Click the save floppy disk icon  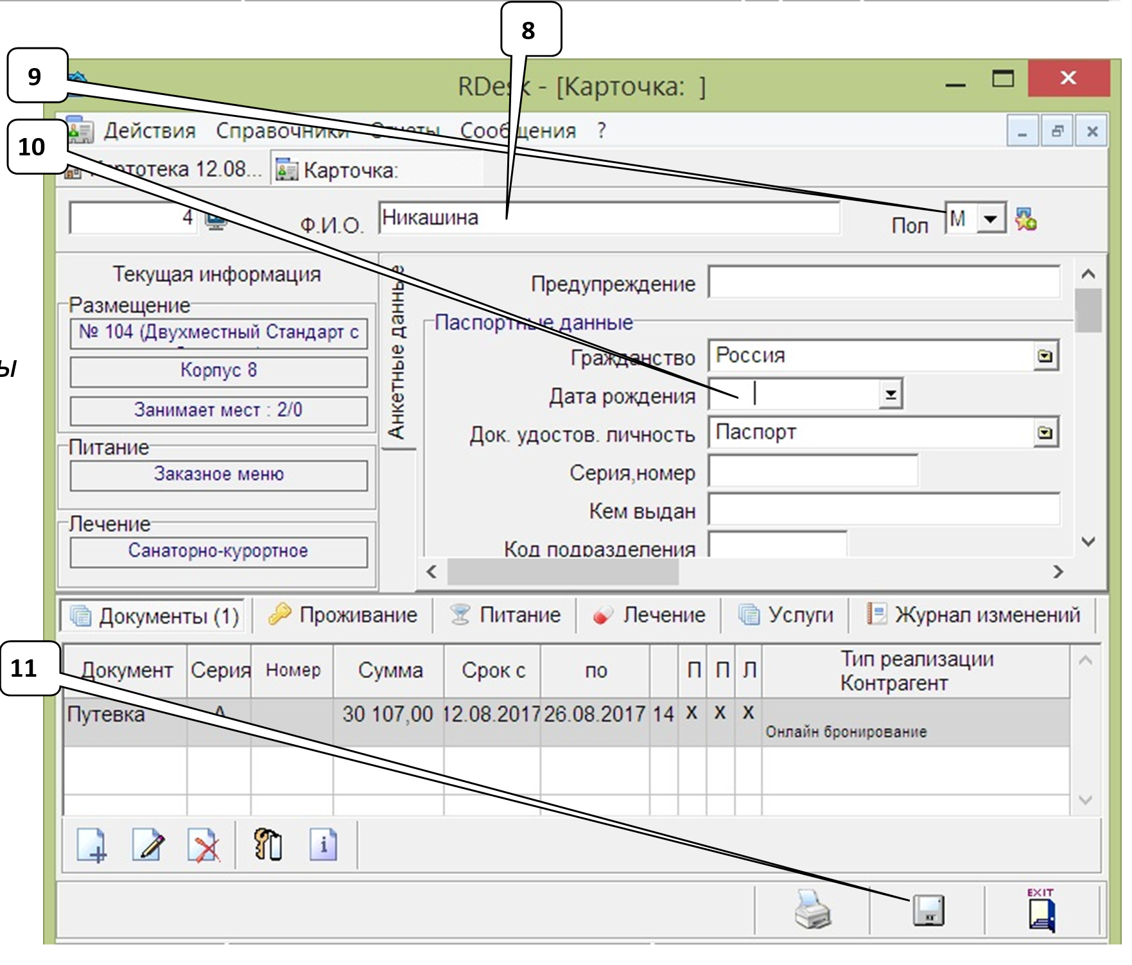click(928, 910)
